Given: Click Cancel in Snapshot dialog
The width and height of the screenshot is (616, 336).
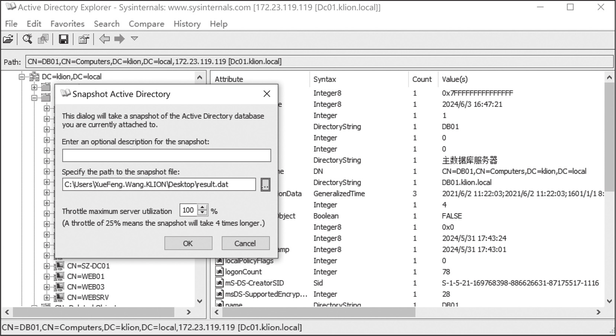Looking at the screenshot, I should [x=245, y=243].
